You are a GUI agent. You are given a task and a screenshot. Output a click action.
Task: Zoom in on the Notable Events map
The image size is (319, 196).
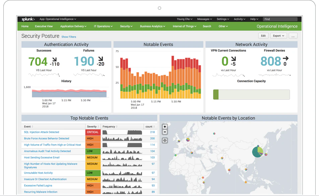tap(165, 127)
